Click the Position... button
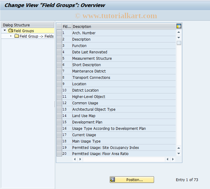Viewport: 210px width, 189px height. (132, 180)
